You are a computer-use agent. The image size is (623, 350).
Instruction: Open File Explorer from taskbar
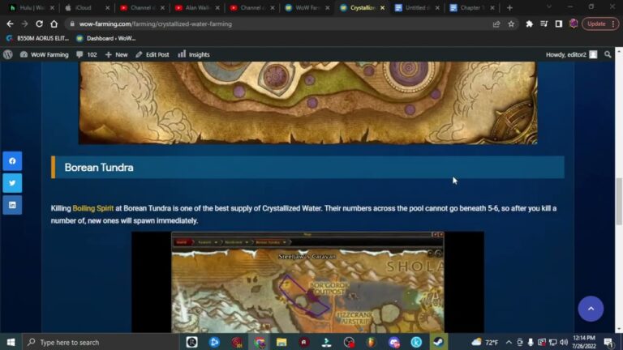281,342
